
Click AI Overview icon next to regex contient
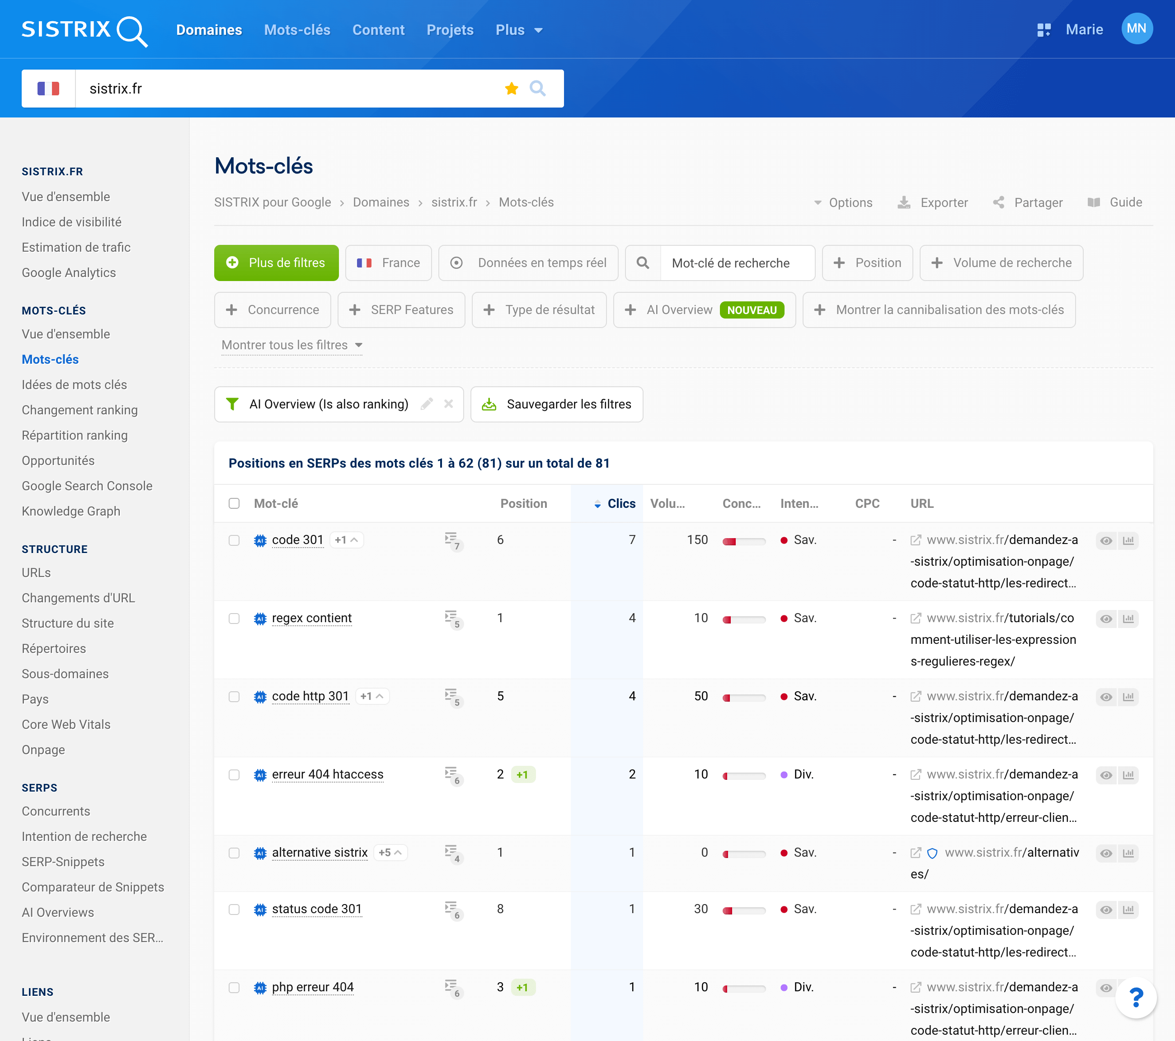pos(260,619)
